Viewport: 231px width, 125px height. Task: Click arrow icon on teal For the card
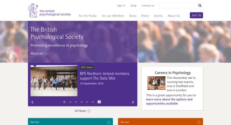[109, 122]
